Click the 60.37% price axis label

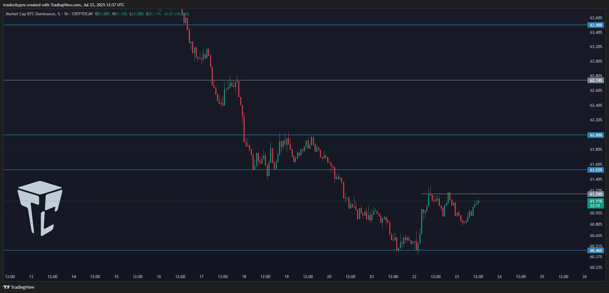(596, 257)
